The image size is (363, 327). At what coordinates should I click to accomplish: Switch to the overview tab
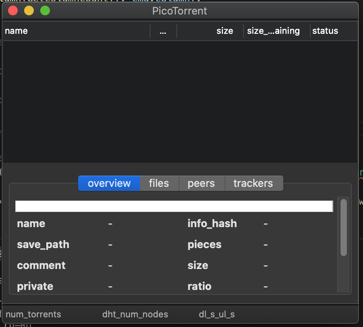tap(109, 183)
